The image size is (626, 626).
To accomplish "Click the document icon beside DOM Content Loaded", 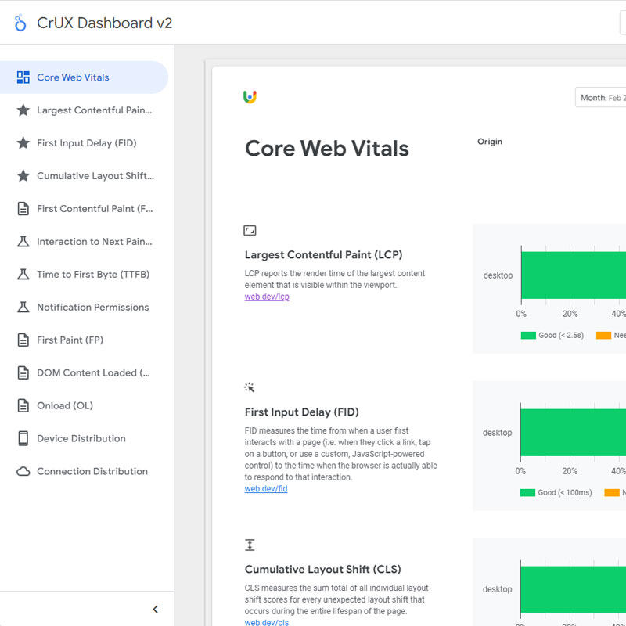I will [23, 372].
